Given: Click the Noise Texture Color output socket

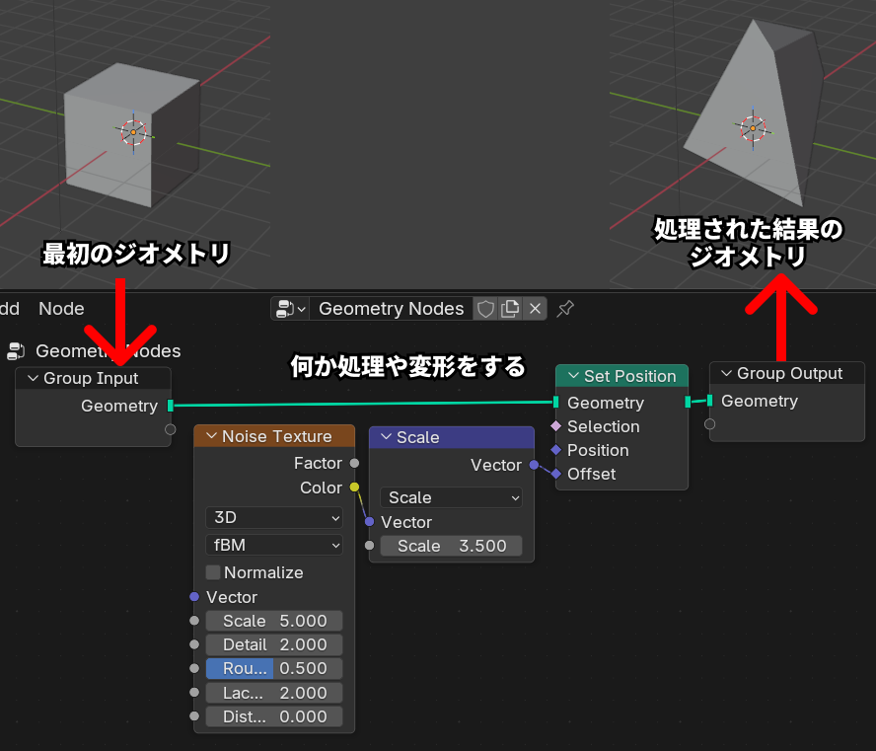Looking at the screenshot, I should coord(354,488).
